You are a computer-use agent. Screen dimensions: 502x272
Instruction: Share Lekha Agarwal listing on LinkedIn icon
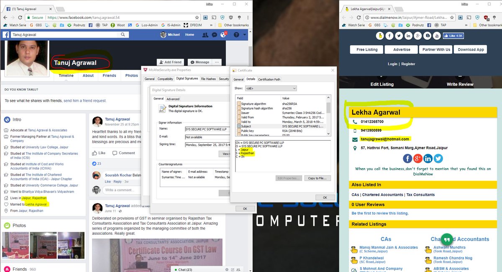[428, 159]
